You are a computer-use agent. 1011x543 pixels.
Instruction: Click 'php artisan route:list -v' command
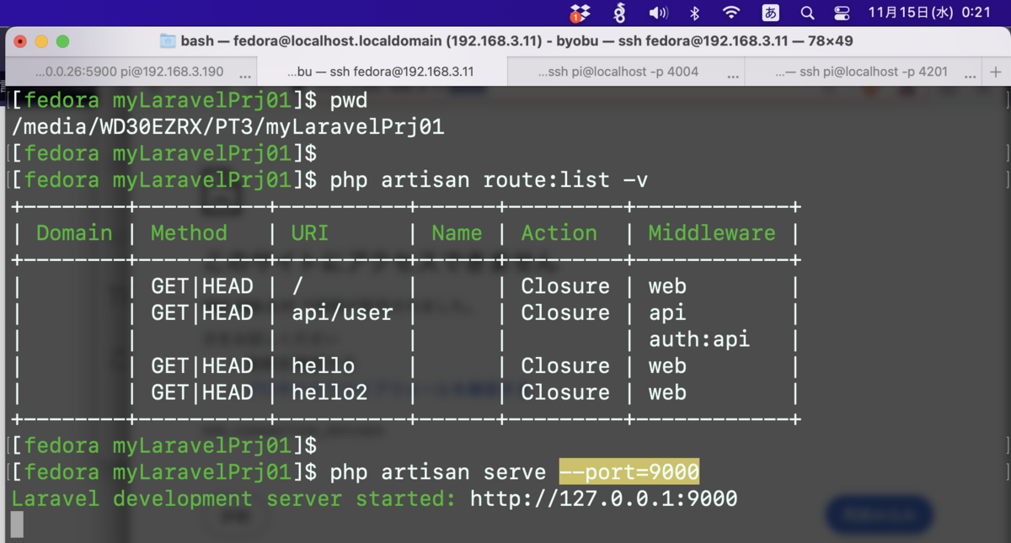pyautogui.click(x=489, y=180)
